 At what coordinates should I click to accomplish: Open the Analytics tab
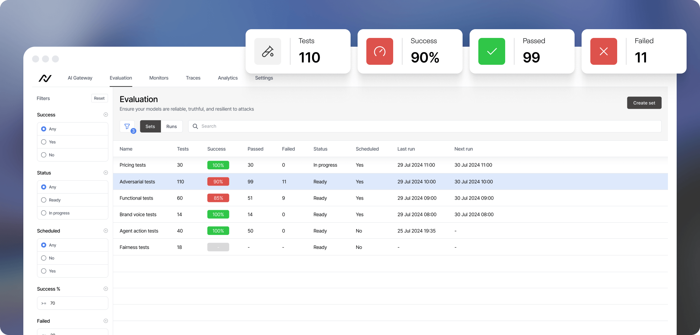click(228, 78)
